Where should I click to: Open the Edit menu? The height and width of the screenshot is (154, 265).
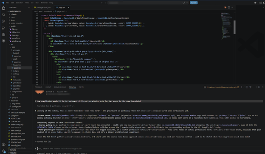[x=12, y=3]
